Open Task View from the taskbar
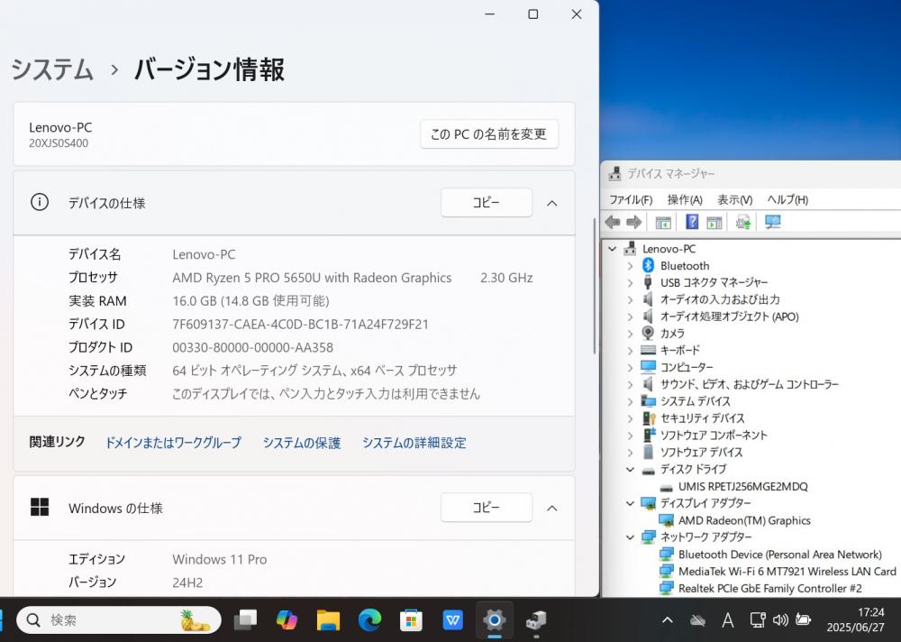901x642 pixels. point(245,620)
